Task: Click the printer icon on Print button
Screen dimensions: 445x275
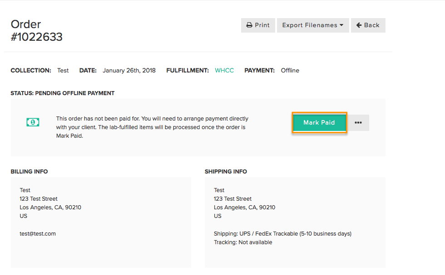Action: 249,25
